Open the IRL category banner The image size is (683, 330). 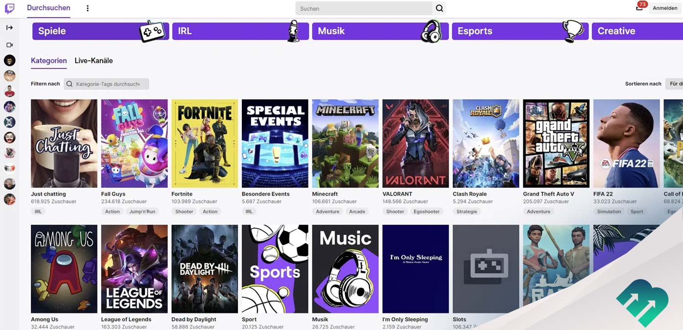pos(240,31)
